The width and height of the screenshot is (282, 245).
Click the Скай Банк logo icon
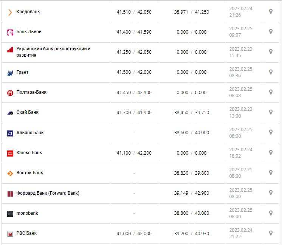[x=10, y=113]
